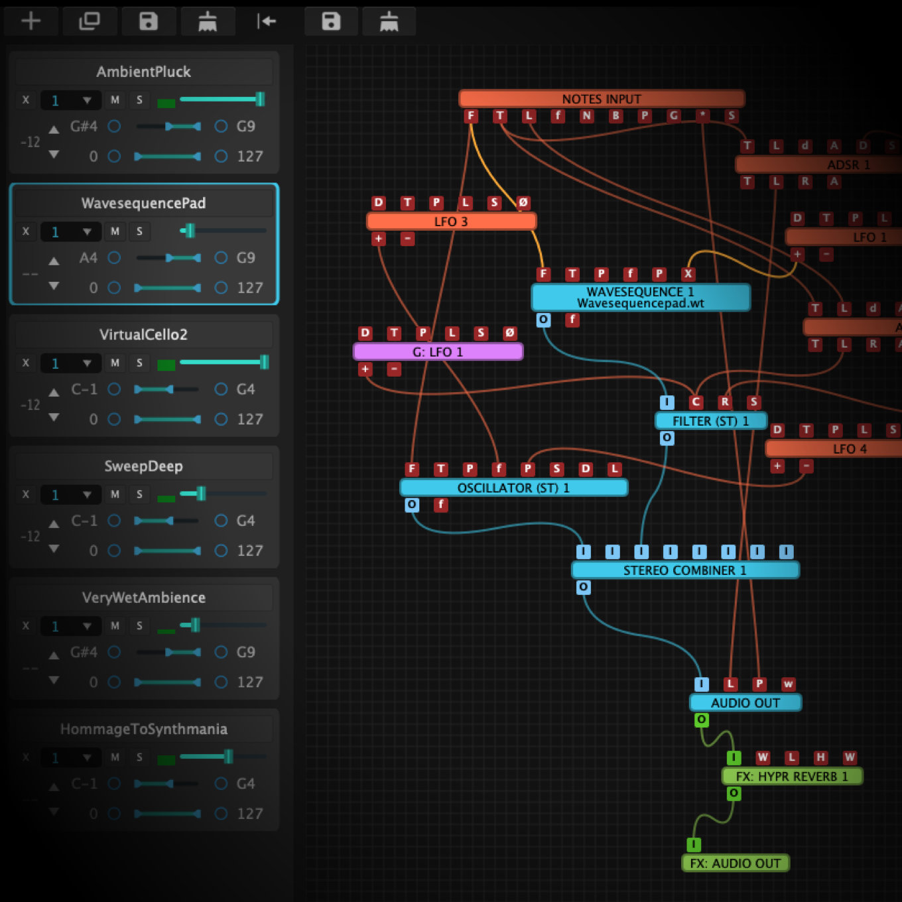Click the I input port on FX: AUDIO OUT
The width and height of the screenshot is (902, 902).
click(694, 844)
